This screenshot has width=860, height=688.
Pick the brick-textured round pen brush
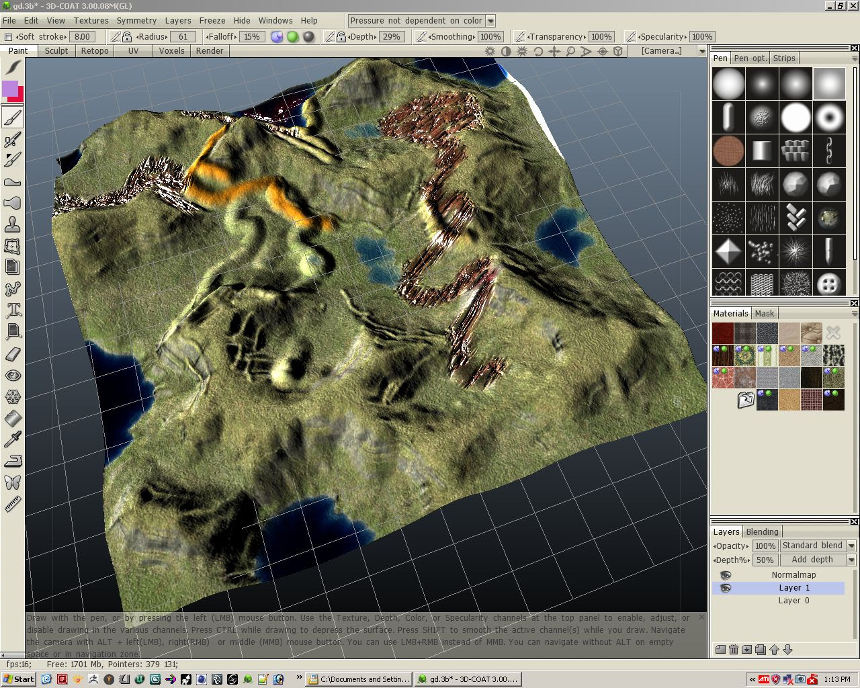pyautogui.click(x=728, y=150)
